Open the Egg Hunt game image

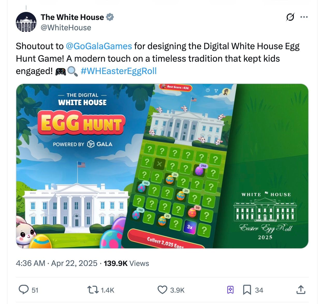(162, 166)
